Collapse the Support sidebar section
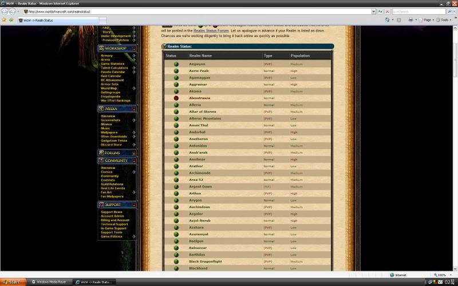The width and height of the screenshot is (458, 286). click(x=134, y=205)
